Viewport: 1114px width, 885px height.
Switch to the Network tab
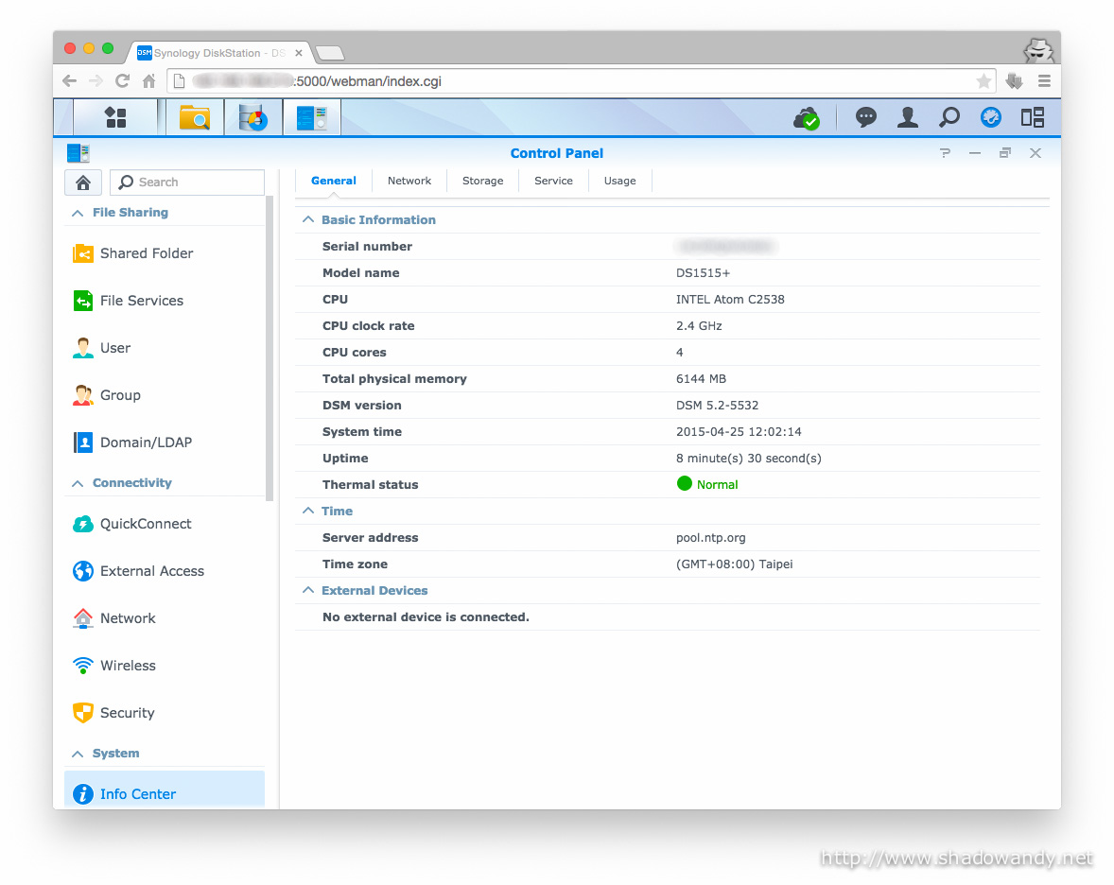point(409,182)
